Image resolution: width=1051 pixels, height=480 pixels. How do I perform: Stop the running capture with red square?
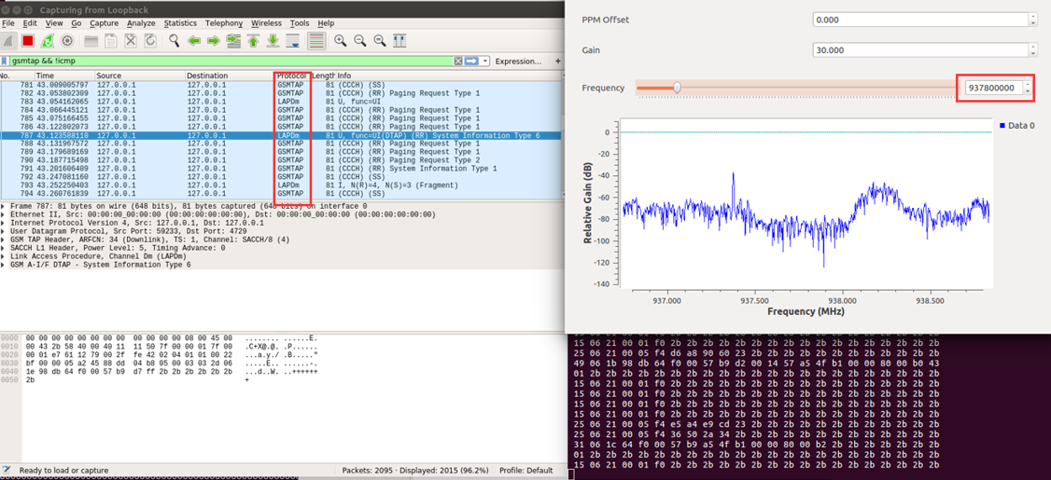pos(28,41)
